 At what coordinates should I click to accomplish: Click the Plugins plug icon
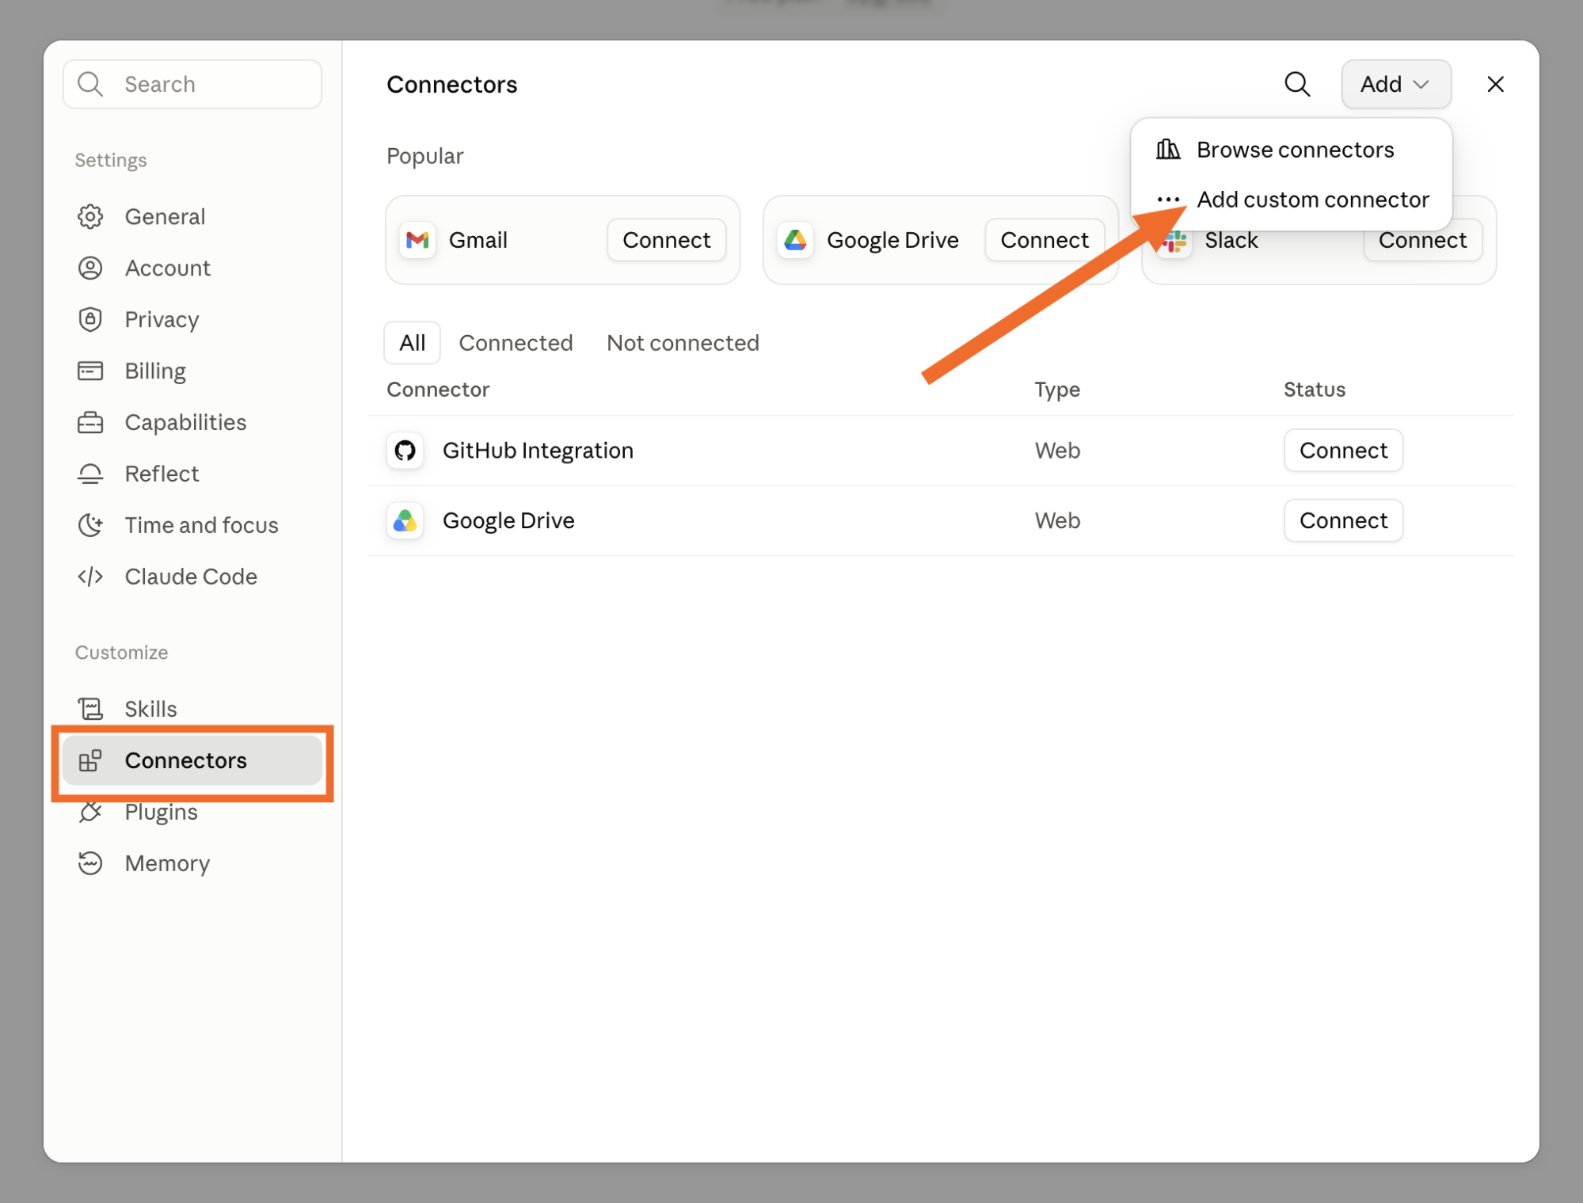pos(90,812)
